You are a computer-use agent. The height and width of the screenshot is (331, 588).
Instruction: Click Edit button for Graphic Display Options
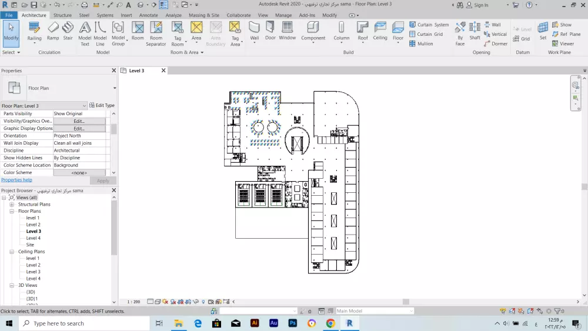click(x=79, y=128)
